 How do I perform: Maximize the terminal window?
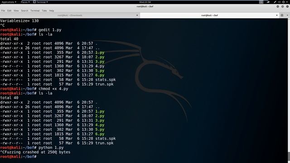click(282, 6)
